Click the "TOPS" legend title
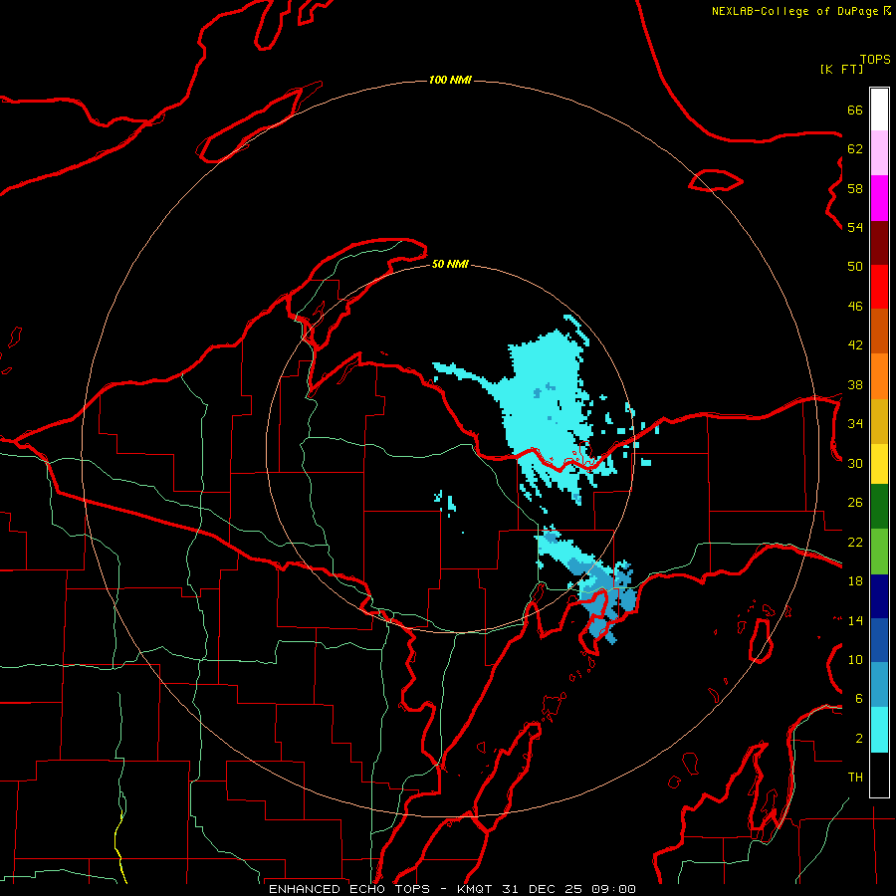Screen dimensions: 896x896 pyautogui.click(x=875, y=59)
